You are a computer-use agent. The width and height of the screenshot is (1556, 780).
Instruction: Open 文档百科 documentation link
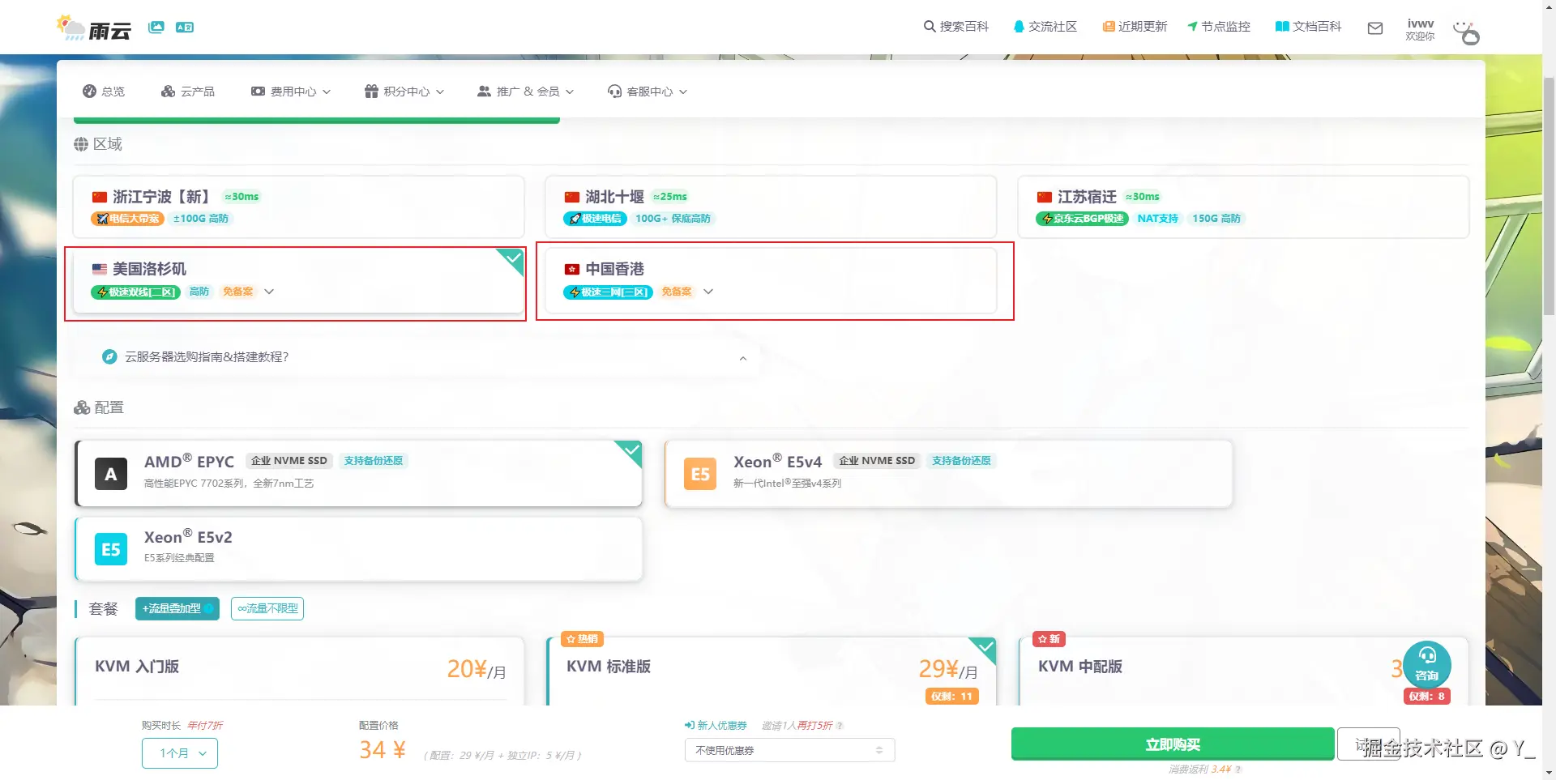click(1308, 27)
